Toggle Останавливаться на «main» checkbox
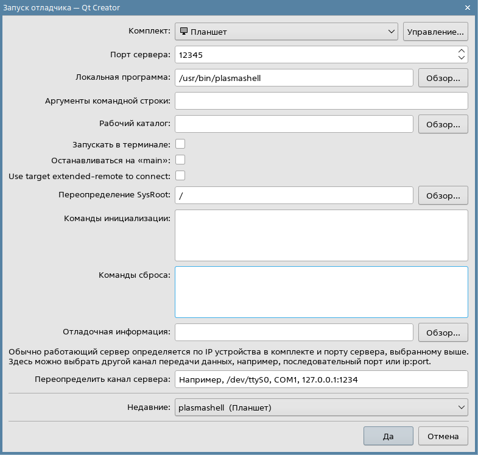 [x=180, y=160]
